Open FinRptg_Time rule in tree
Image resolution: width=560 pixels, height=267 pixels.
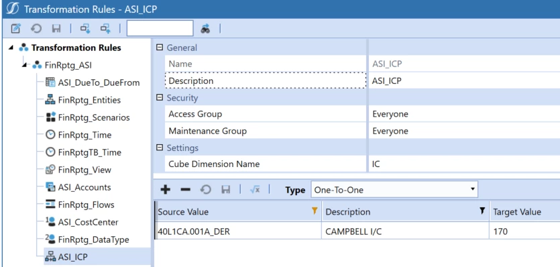coord(85,135)
